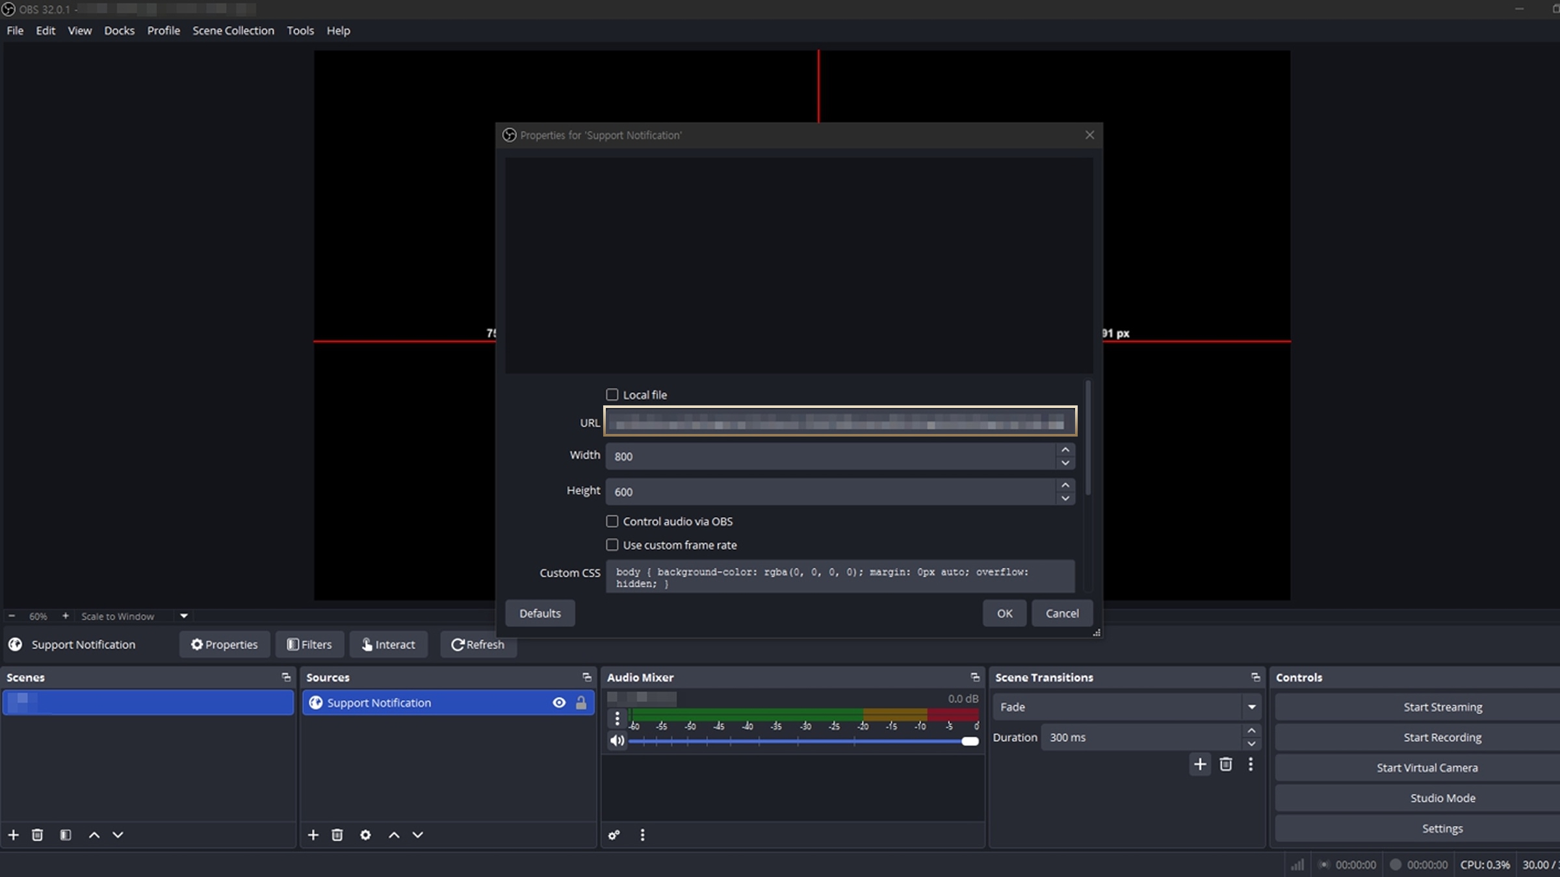
Task: Decrease the Width value
Action: coord(1065,463)
